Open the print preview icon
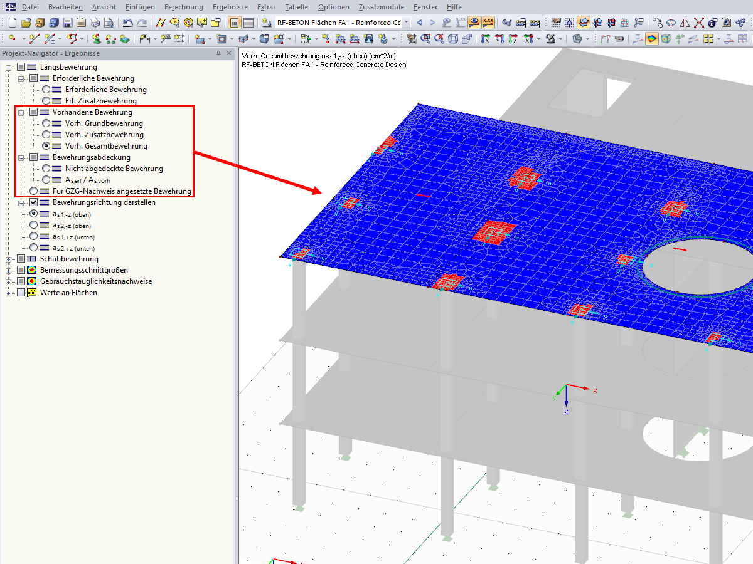Image resolution: width=753 pixels, height=564 pixels. pyautogui.click(x=109, y=23)
